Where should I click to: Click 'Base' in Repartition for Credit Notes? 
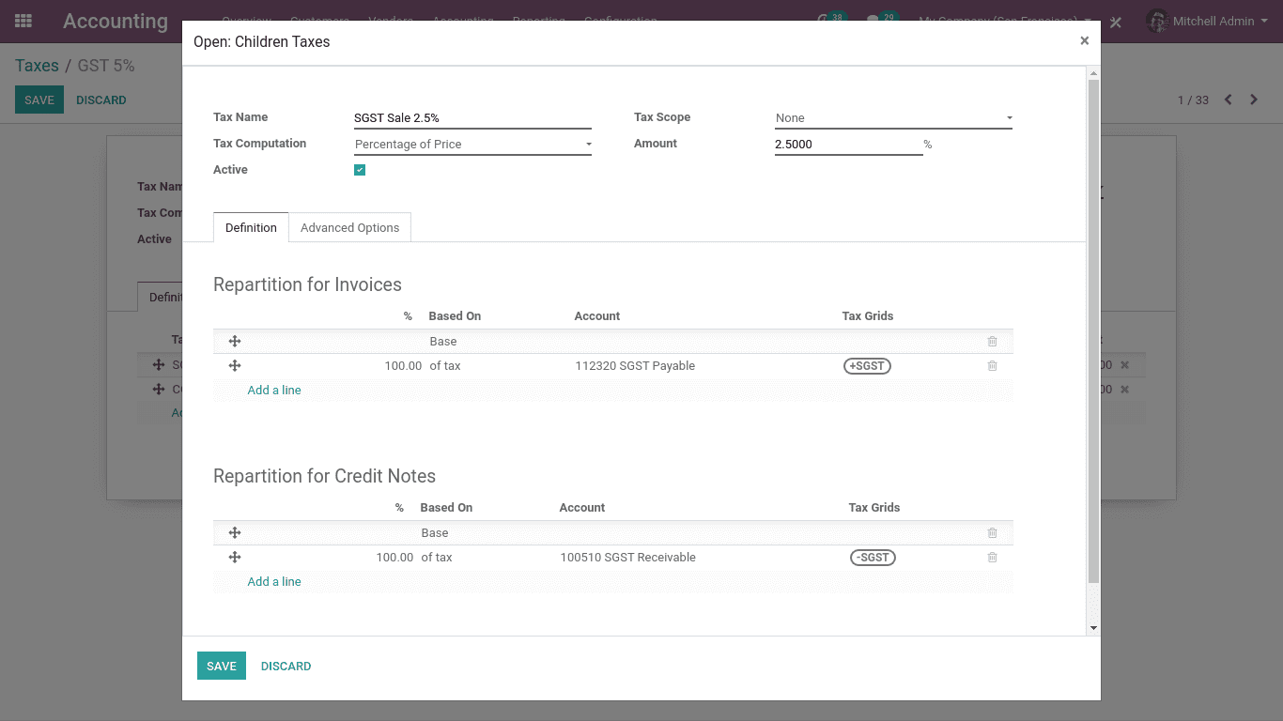(x=435, y=533)
